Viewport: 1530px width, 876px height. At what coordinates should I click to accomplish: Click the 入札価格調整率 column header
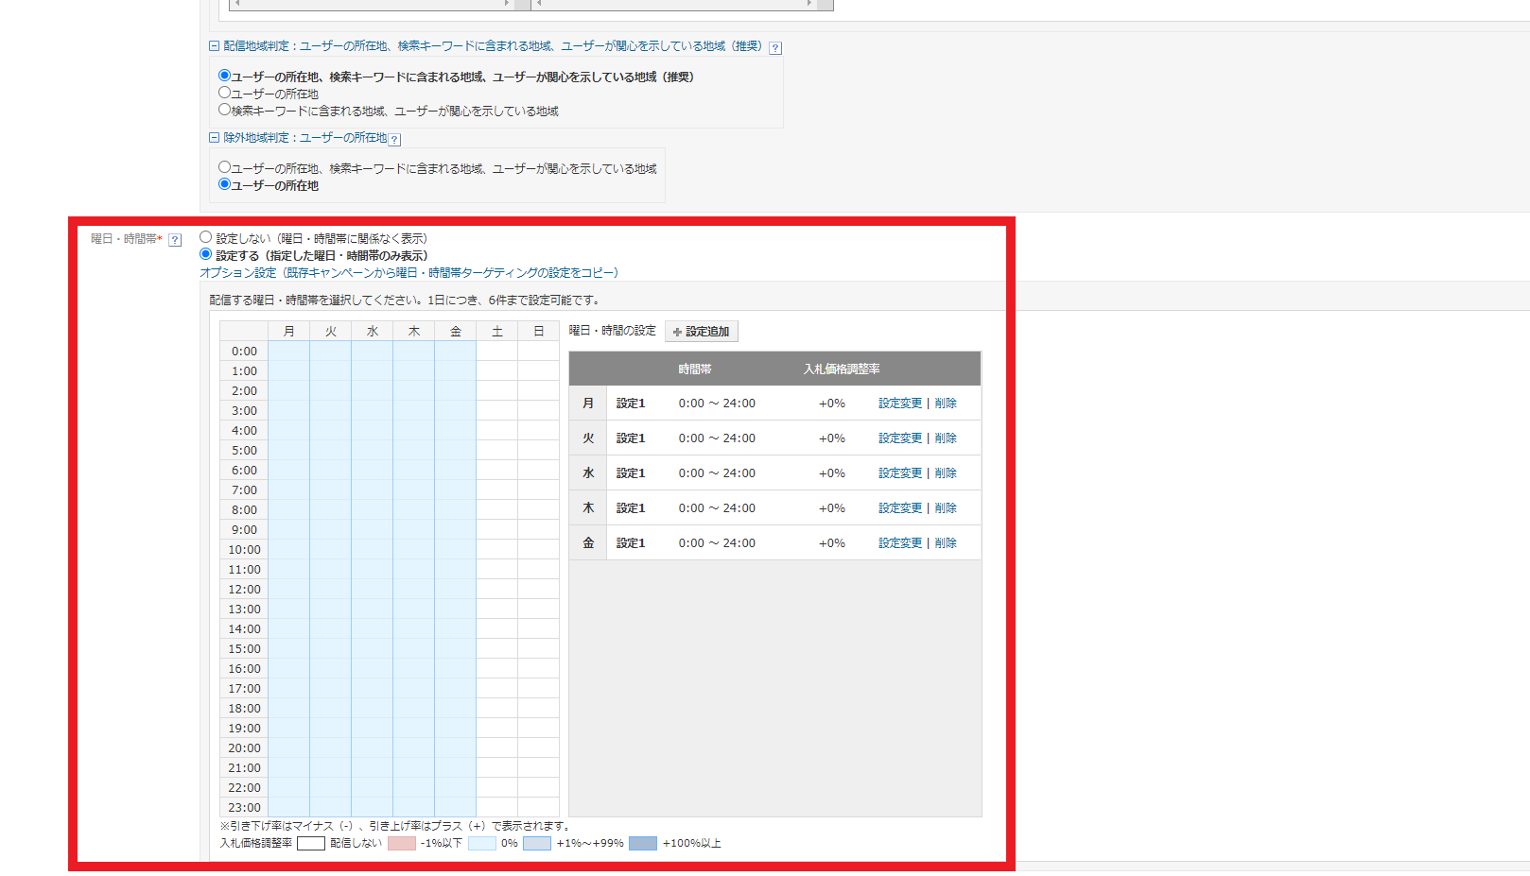tap(842, 369)
